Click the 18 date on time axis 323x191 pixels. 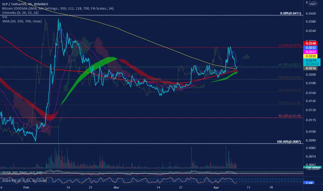click(271, 188)
